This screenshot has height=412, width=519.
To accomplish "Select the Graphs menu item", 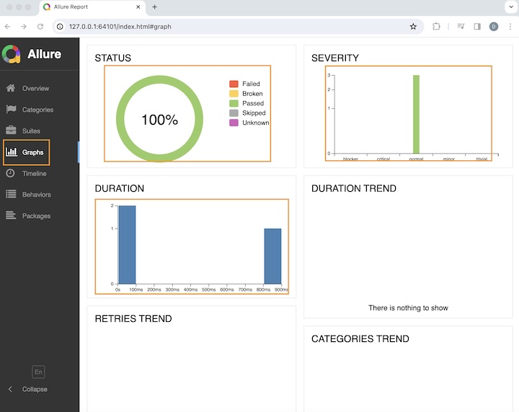I will point(27,152).
